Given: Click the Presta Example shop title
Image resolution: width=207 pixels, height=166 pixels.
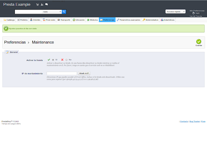Looking at the screenshot, I should coord(17,5).
